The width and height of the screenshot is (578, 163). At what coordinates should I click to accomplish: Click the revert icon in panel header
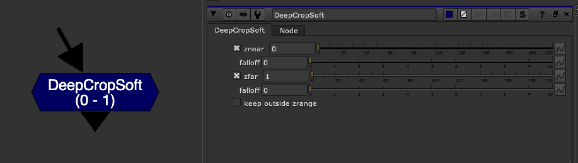[508, 14]
